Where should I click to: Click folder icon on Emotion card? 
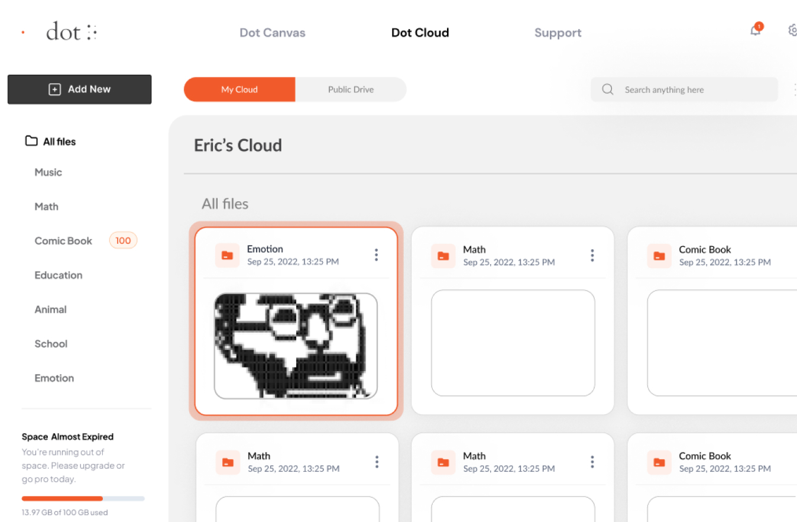227,255
